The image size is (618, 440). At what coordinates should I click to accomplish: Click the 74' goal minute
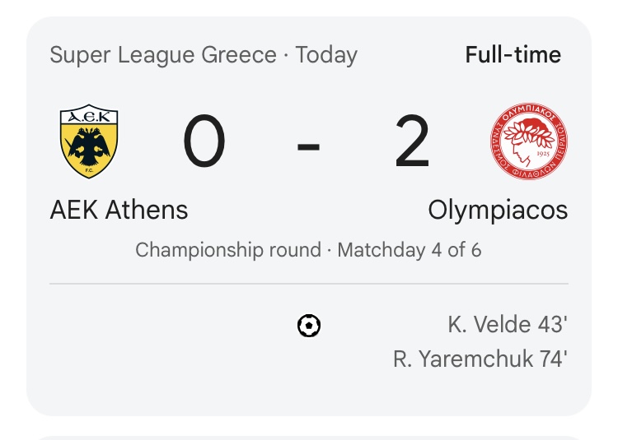(x=552, y=359)
